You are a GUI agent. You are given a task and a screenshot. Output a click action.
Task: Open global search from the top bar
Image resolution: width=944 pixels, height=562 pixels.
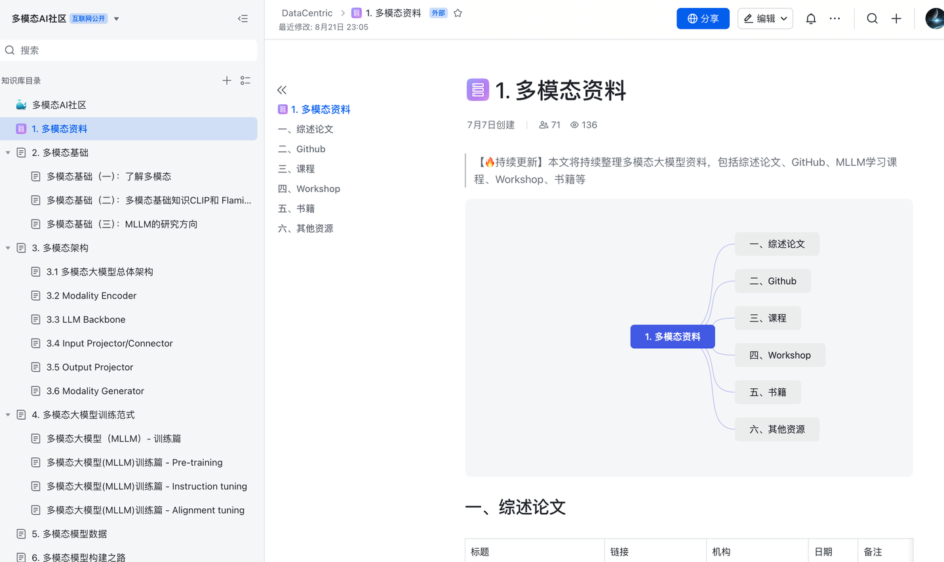click(872, 18)
